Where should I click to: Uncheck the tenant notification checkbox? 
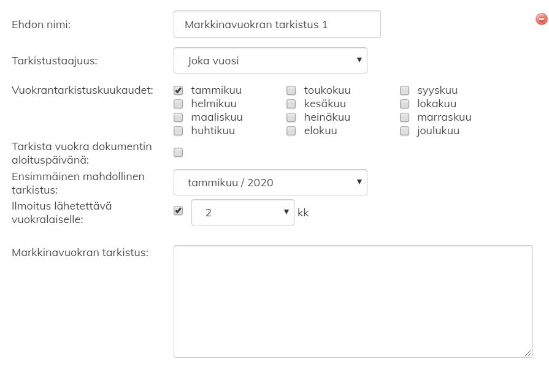pyautogui.click(x=179, y=211)
